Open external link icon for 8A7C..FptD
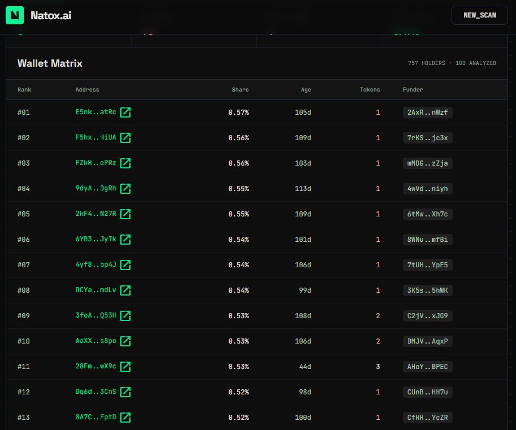 click(126, 417)
